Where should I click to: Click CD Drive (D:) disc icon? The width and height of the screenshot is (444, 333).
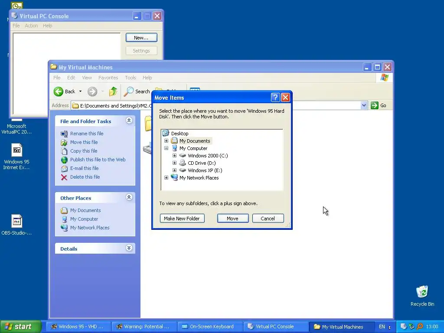click(x=183, y=163)
